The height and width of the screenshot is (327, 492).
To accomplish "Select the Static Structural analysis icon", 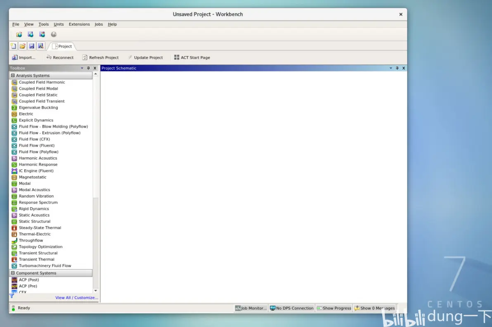I will point(14,222).
